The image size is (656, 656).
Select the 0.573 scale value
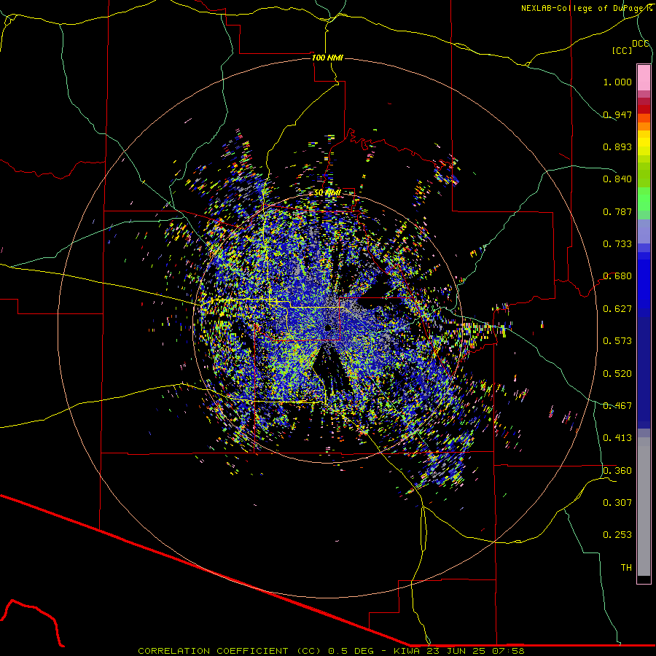[x=617, y=341]
